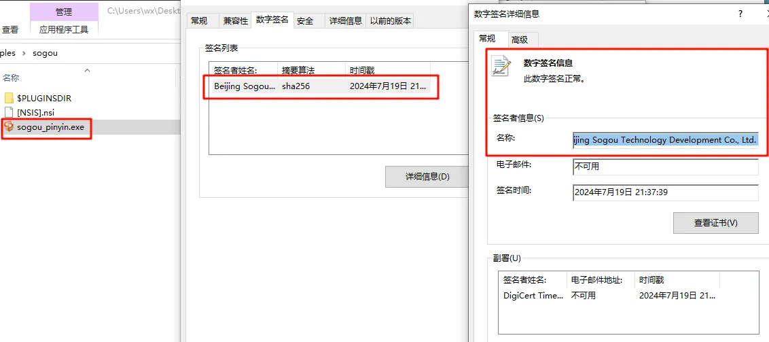
Task: Click the signer 名称 text field
Action: click(x=666, y=140)
